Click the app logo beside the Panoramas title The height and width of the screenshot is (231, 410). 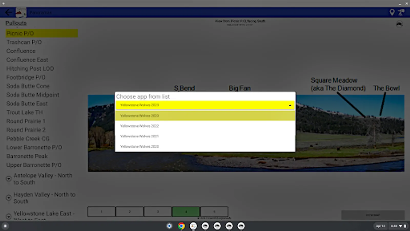click(21, 12)
